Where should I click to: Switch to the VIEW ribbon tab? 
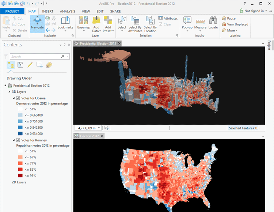point(86,11)
